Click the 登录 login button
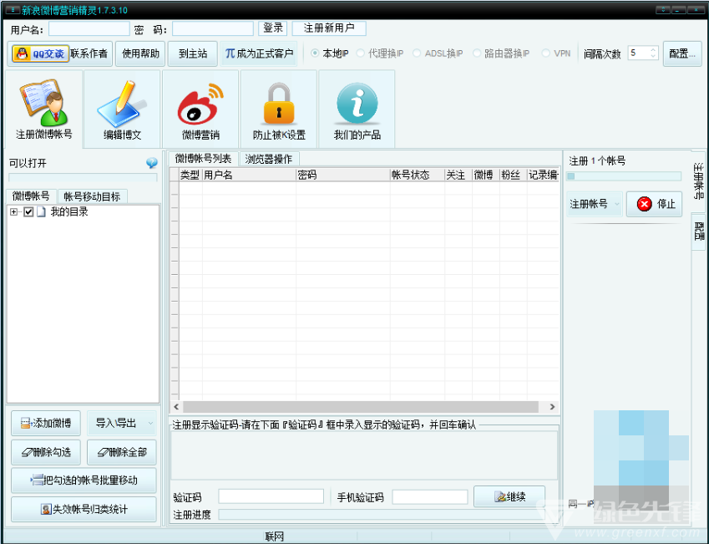 pos(272,28)
